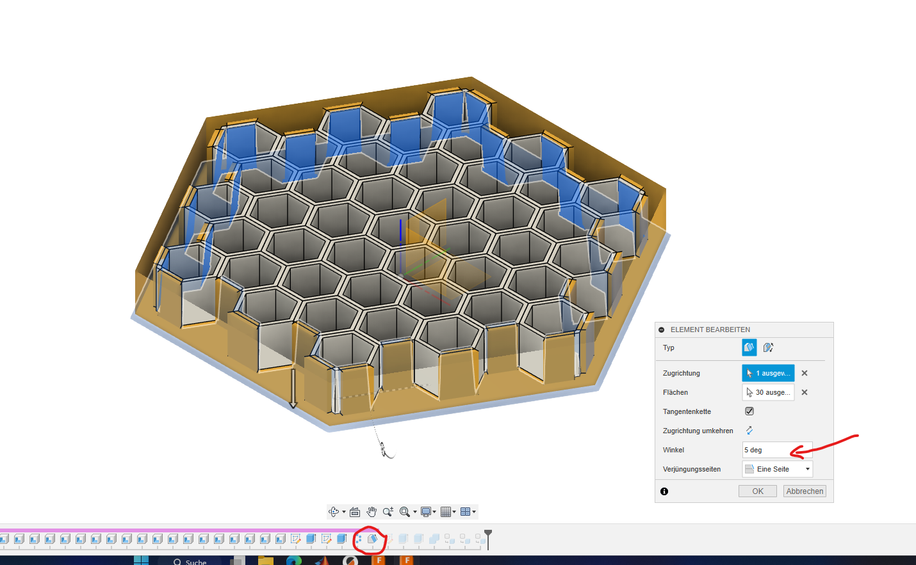Select the draft feature in the timeline
Viewport: 916px width, 565px height.
(373, 539)
